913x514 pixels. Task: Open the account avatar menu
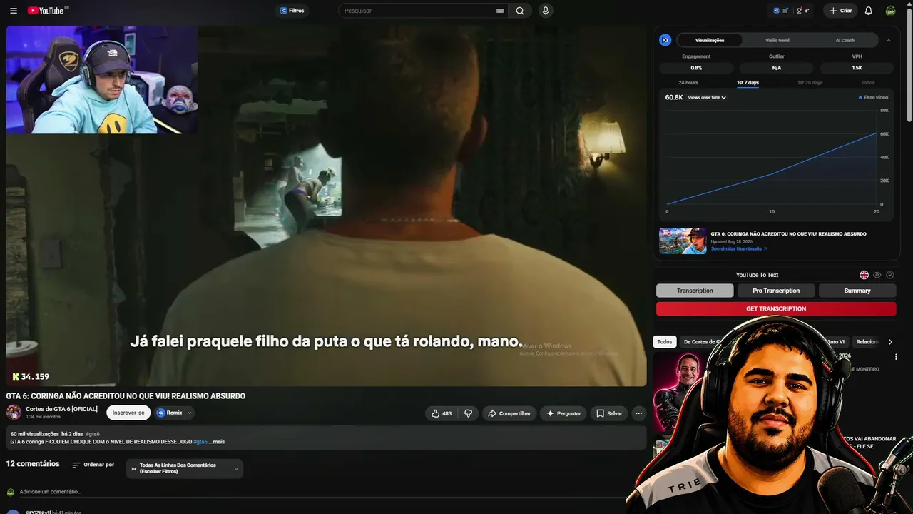click(x=890, y=11)
